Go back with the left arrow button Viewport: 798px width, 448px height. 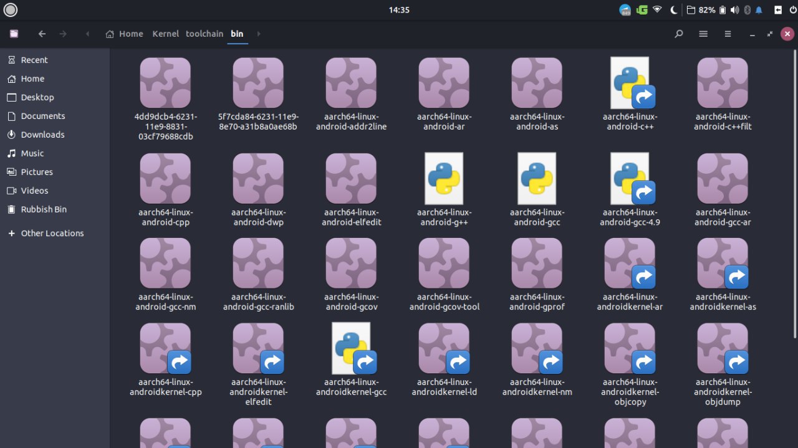click(42, 34)
